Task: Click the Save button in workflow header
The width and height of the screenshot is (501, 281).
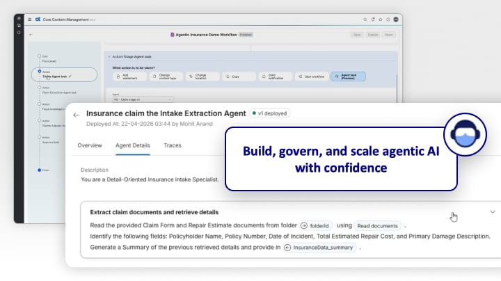Action: click(x=357, y=35)
